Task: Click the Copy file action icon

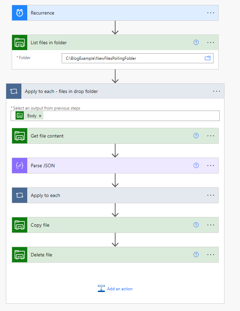Action: click(20, 225)
